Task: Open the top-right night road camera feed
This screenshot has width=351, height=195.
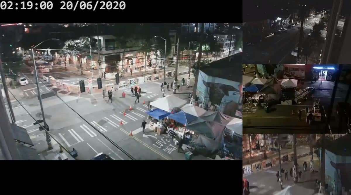Action: click(x=297, y=32)
